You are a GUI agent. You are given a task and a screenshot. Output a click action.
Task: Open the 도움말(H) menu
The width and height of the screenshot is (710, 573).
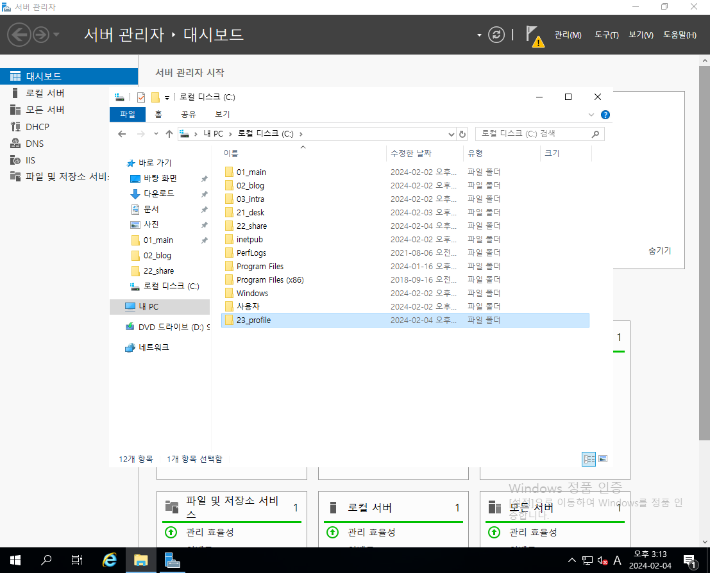coord(680,35)
